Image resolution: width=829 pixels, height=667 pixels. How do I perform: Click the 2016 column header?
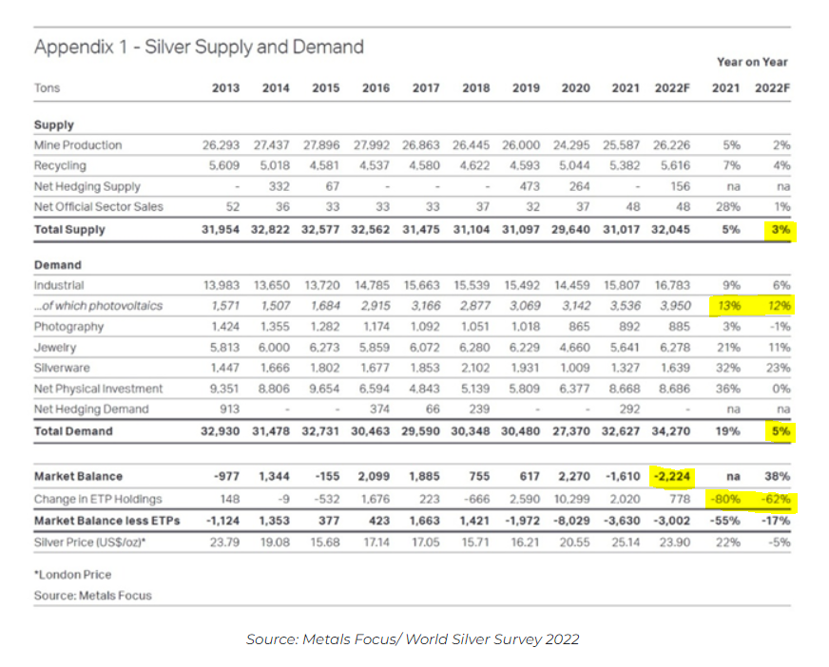376,88
